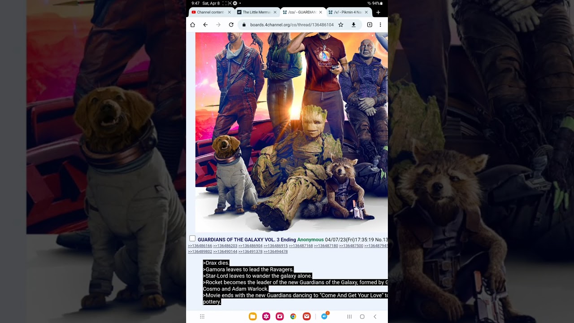Open reply link >>136490144
Screen dimensions: 574x323
tap(225, 252)
